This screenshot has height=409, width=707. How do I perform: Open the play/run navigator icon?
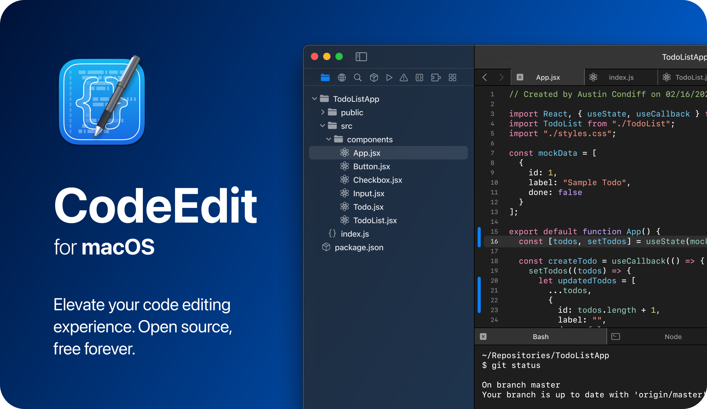point(389,78)
